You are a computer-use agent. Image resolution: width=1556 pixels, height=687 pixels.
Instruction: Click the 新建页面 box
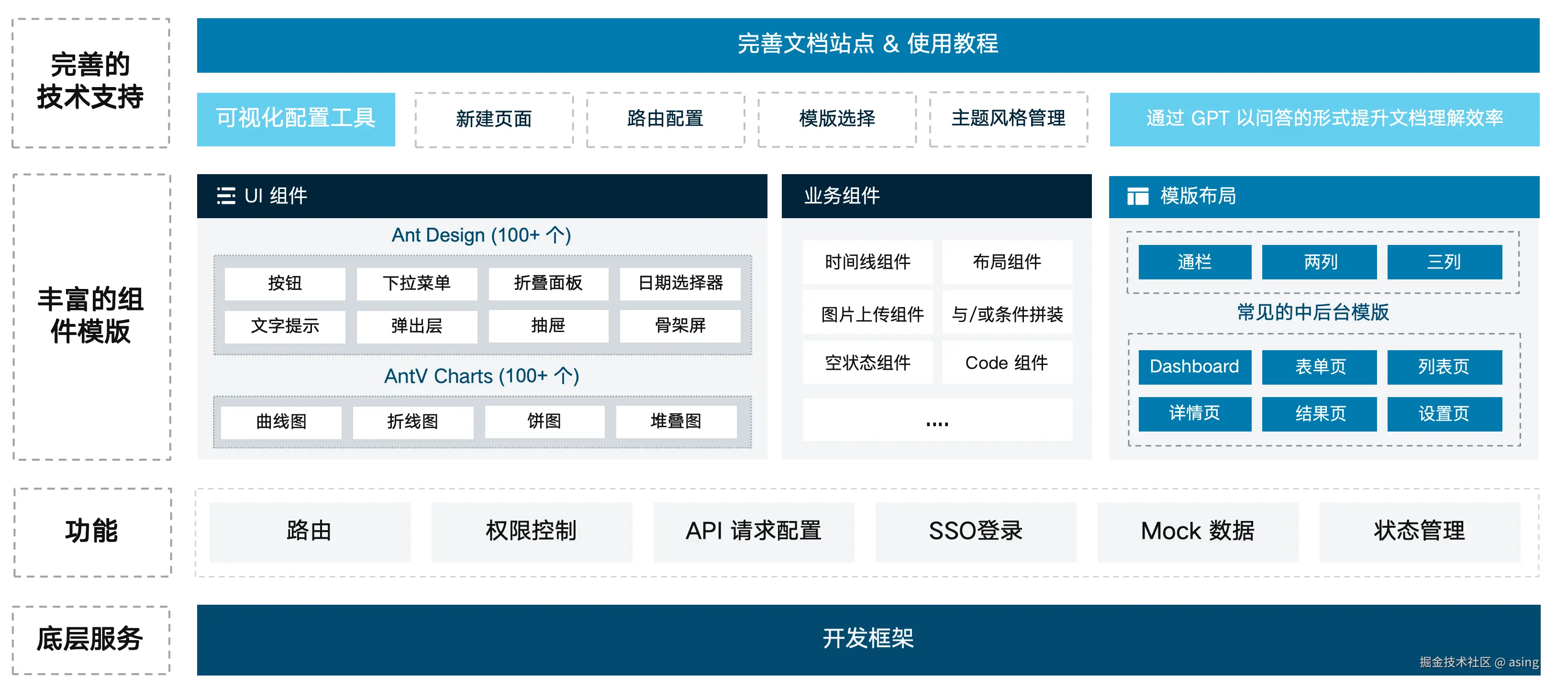(493, 119)
